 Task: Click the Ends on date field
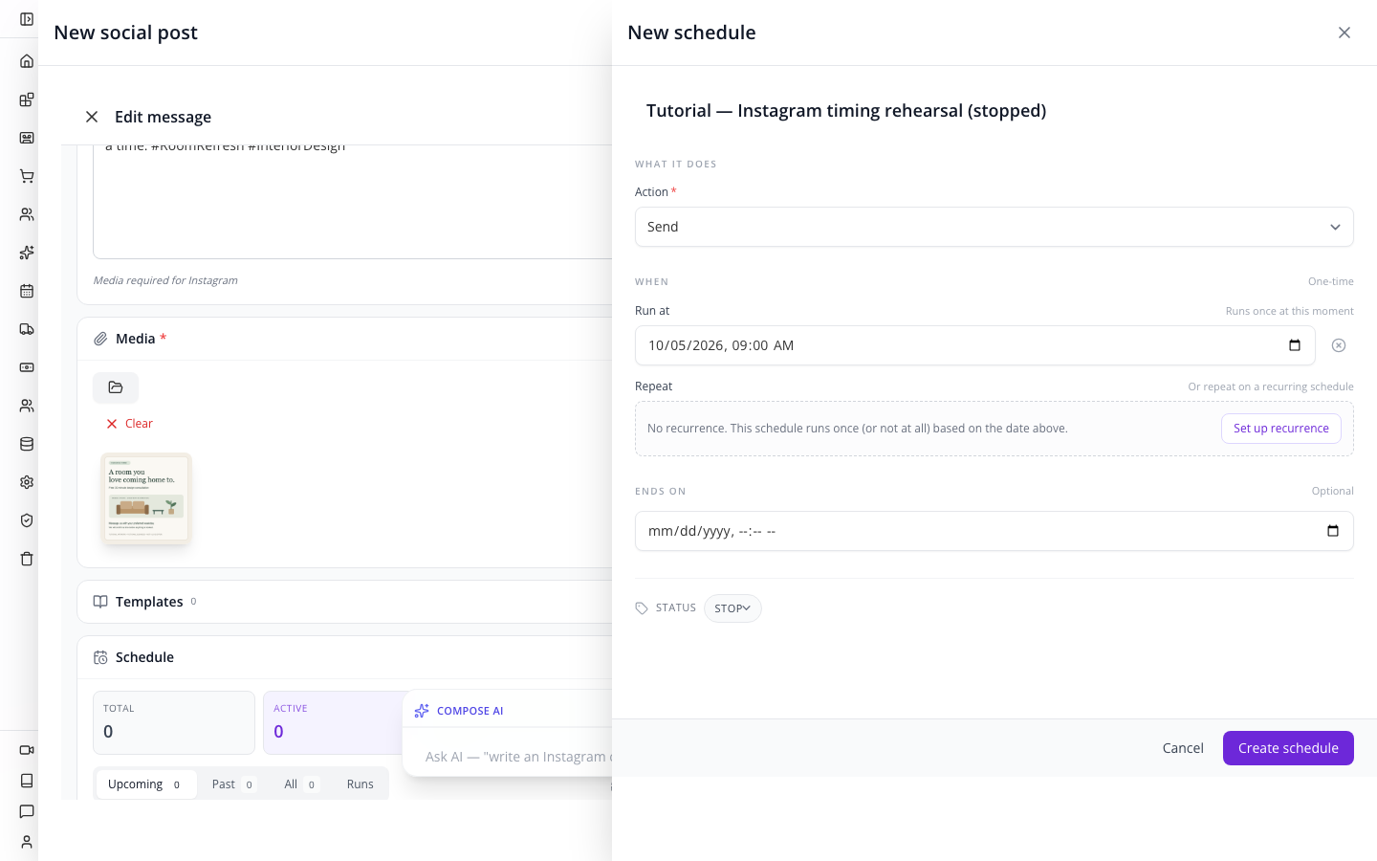(994, 531)
